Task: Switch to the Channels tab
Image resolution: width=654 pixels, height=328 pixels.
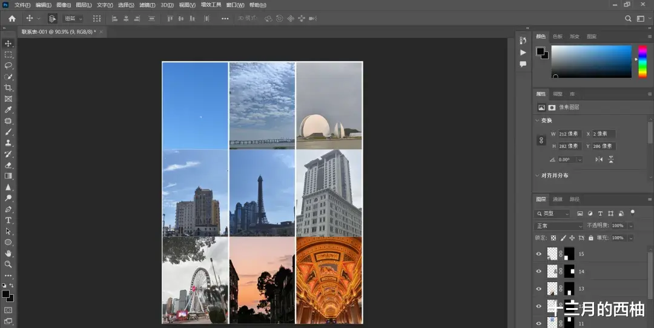Action: tap(558, 199)
